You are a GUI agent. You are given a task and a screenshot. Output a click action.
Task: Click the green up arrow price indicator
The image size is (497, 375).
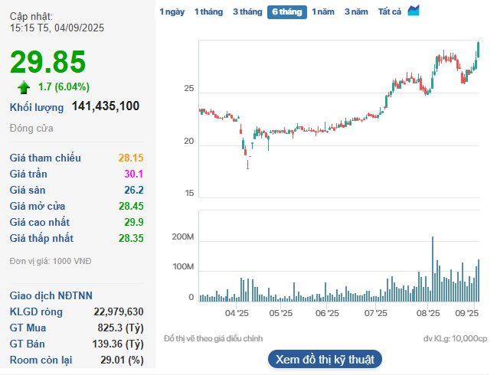pyautogui.click(x=24, y=86)
